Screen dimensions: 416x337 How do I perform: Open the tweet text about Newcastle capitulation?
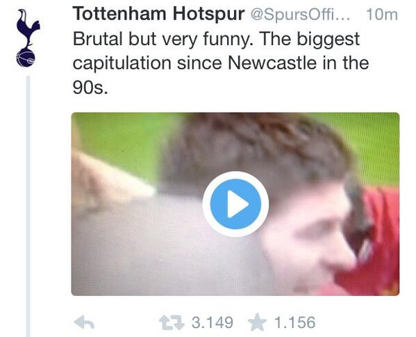coord(221,63)
